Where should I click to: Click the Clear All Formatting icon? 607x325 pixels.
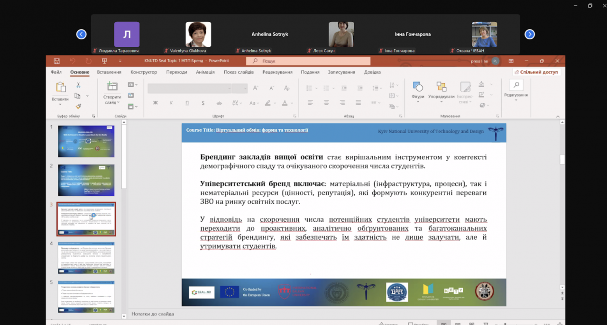(286, 88)
